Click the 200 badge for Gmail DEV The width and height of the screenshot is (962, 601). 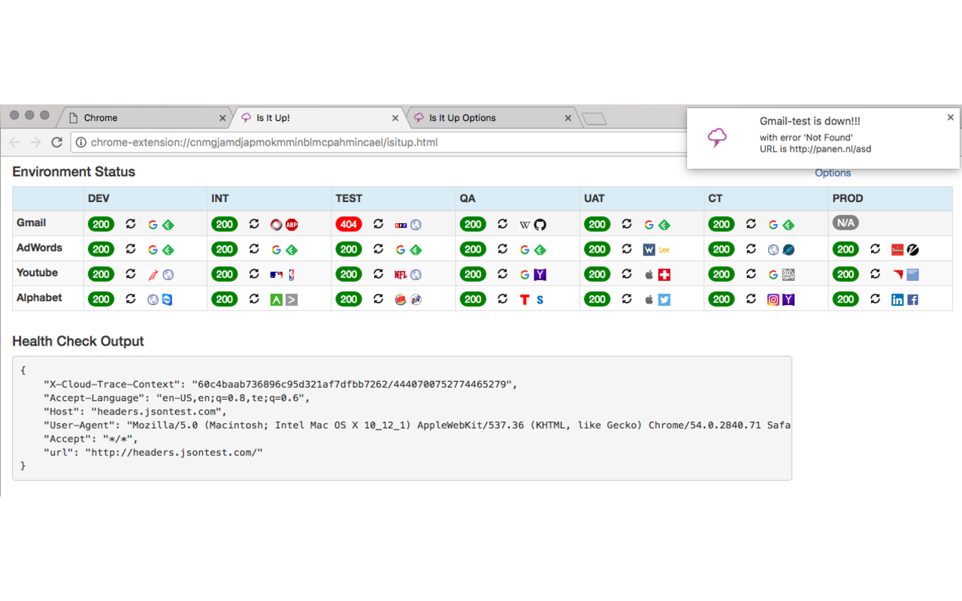point(101,224)
